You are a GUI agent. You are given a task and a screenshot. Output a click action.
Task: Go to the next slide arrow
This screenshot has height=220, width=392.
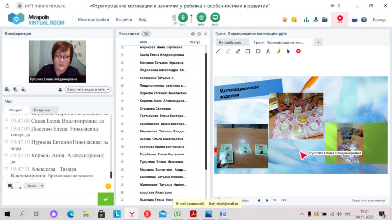pyautogui.click(x=267, y=200)
